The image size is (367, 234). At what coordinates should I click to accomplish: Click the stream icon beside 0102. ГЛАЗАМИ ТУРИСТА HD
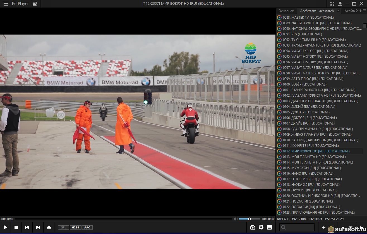pos(279,95)
